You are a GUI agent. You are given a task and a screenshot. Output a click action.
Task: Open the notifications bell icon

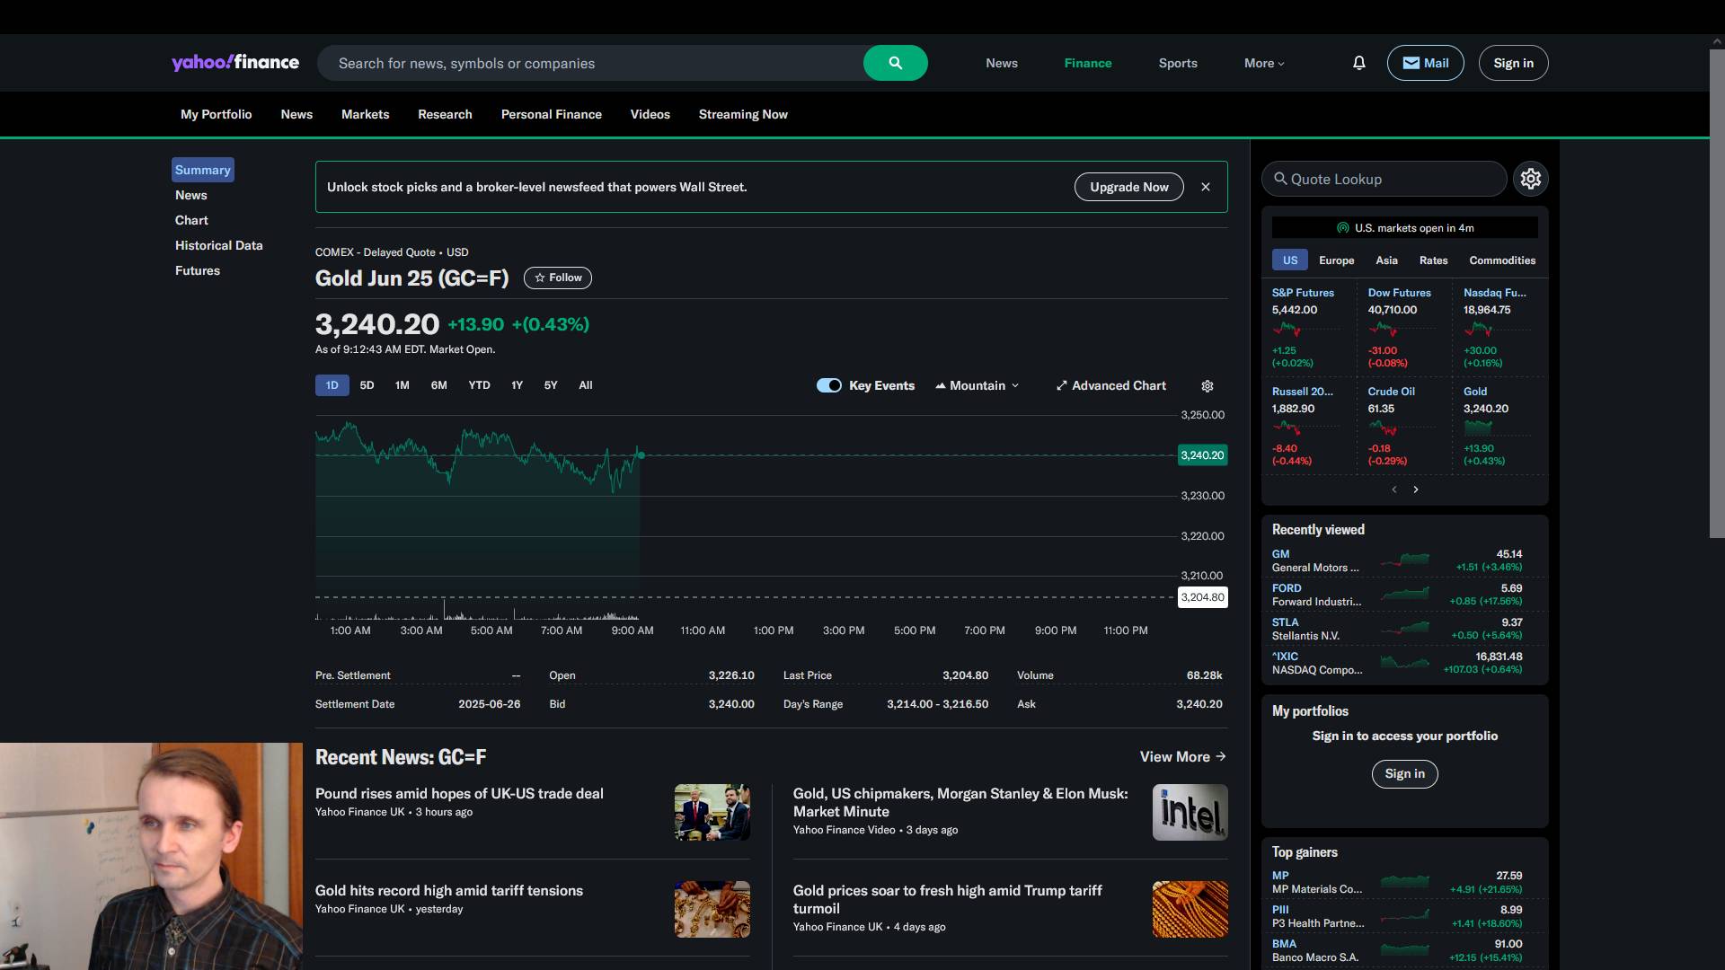click(x=1358, y=63)
